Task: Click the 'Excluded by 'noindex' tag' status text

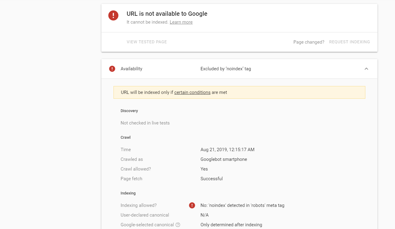Action: (226, 69)
